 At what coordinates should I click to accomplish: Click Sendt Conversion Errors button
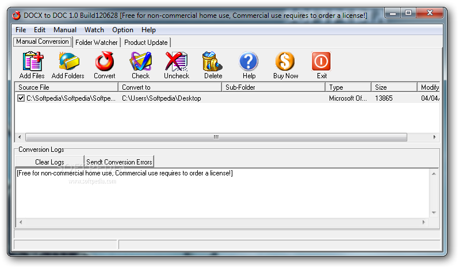coord(119,162)
